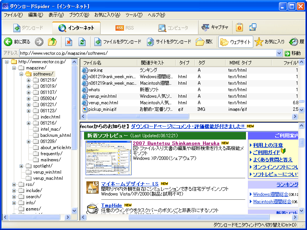Expand the 061221/ tree folder
Screen dimensions: 307x230
click(28, 105)
